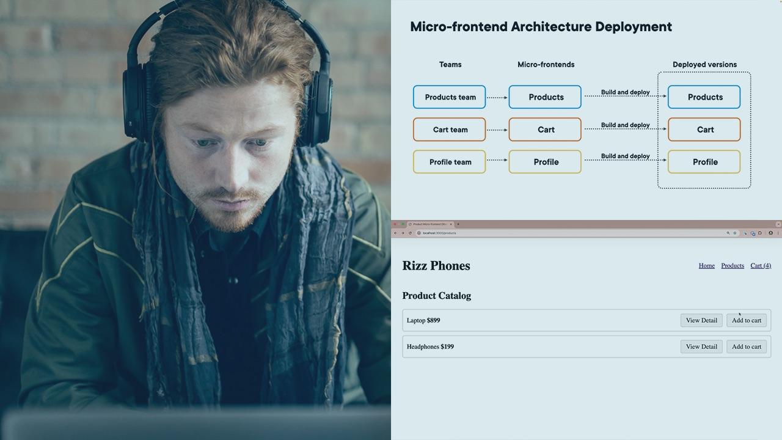
Task: Bookmark this page with the star icon
Action: point(736,233)
